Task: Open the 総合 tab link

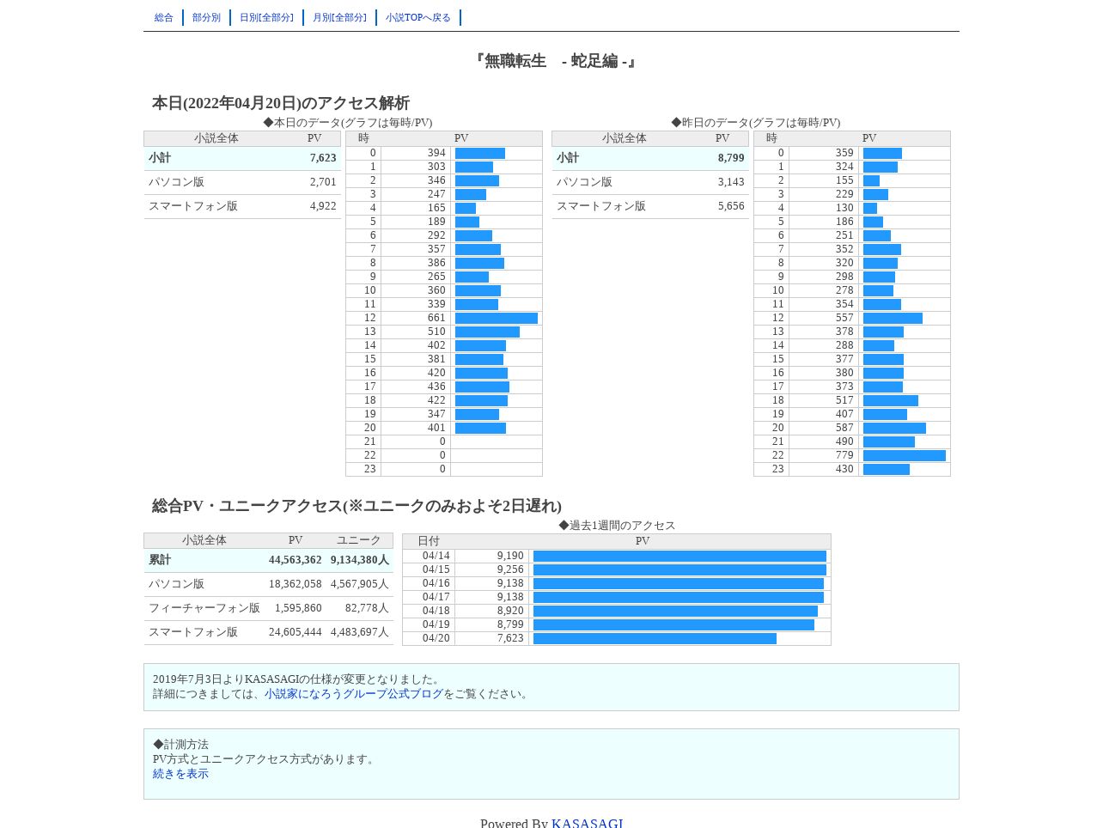Action: click(164, 17)
